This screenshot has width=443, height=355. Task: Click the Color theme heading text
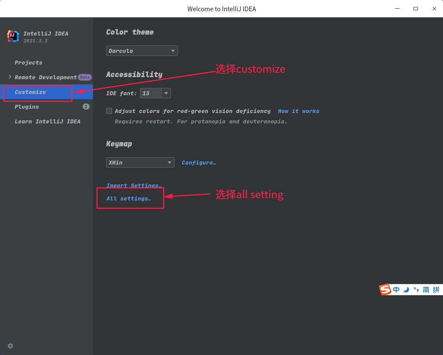pyautogui.click(x=130, y=32)
